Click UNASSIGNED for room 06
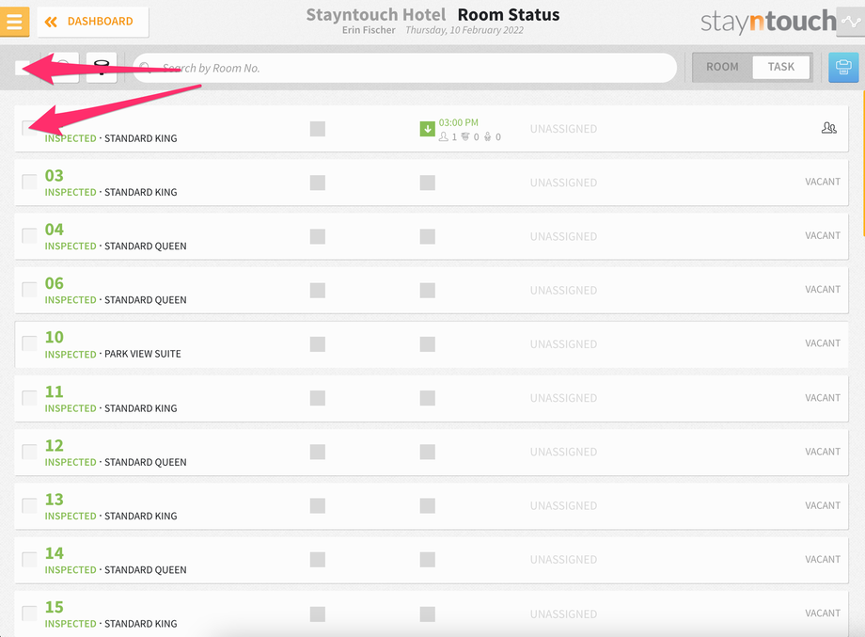Image resolution: width=865 pixels, height=637 pixels. [563, 291]
